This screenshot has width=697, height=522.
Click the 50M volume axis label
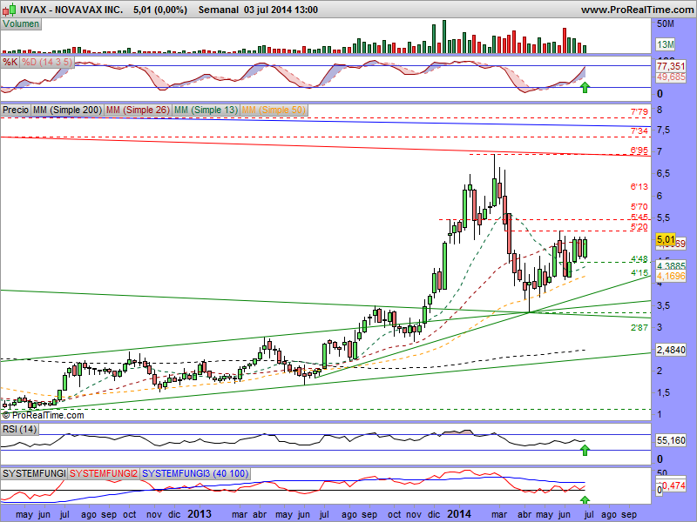666,24
